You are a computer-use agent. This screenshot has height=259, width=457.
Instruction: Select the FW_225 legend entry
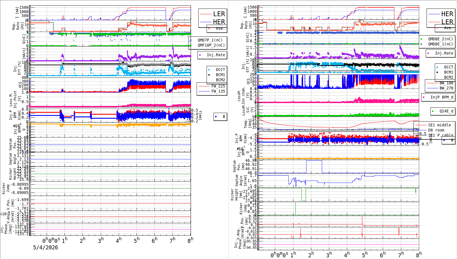pyautogui.click(x=212, y=86)
